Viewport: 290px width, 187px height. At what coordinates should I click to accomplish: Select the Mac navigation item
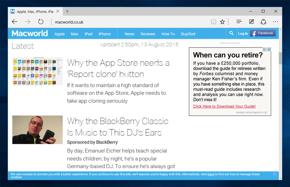click(x=75, y=34)
